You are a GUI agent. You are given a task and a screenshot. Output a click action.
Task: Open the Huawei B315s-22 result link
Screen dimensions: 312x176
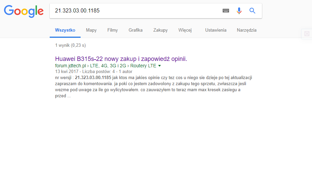[x=121, y=59]
